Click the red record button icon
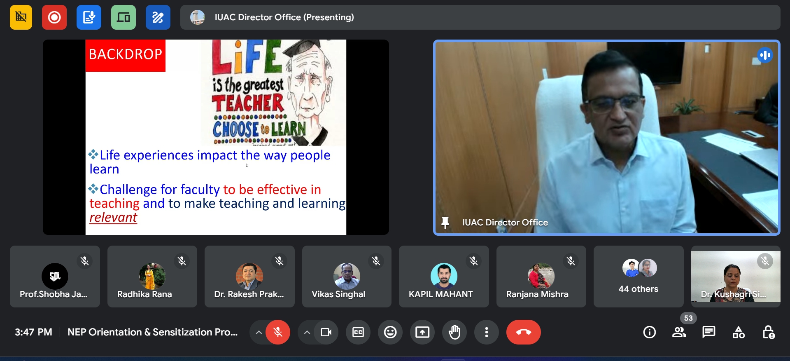Screen dimensions: 790x361 [x=54, y=17]
